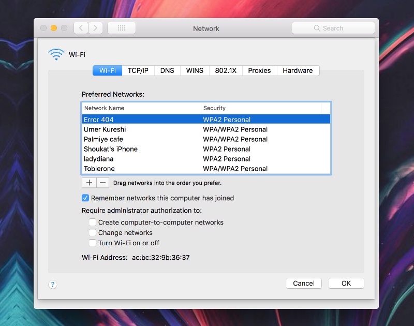Enable Create computer-to-computer networks authorization
414x326 pixels.
[92, 222]
